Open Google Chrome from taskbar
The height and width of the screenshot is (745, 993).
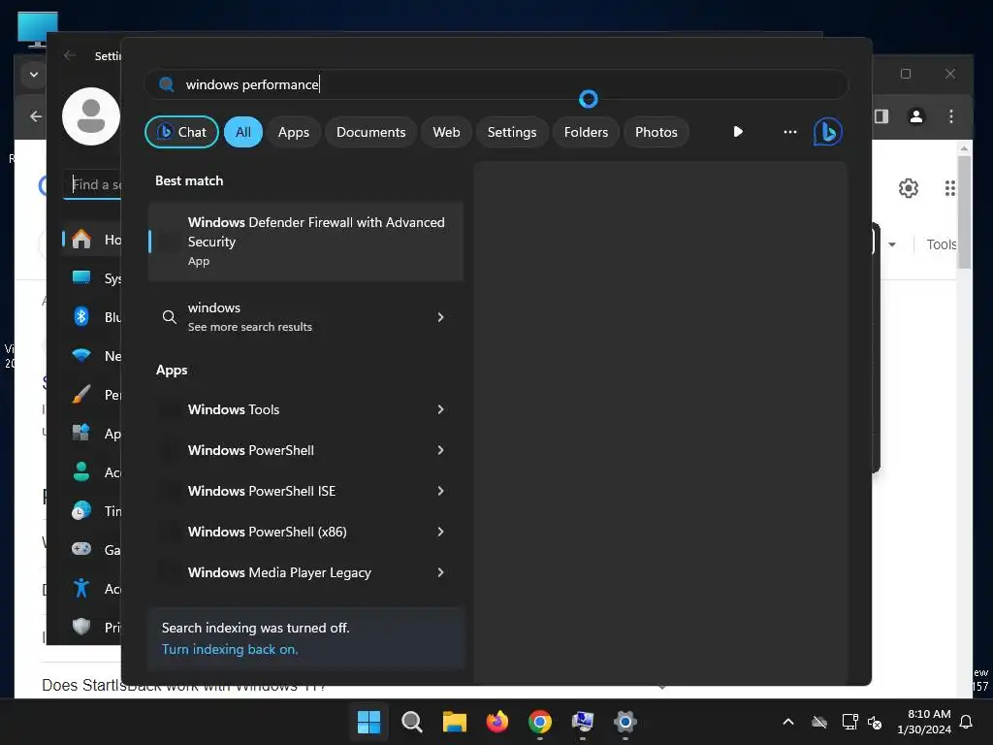pos(539,722)
